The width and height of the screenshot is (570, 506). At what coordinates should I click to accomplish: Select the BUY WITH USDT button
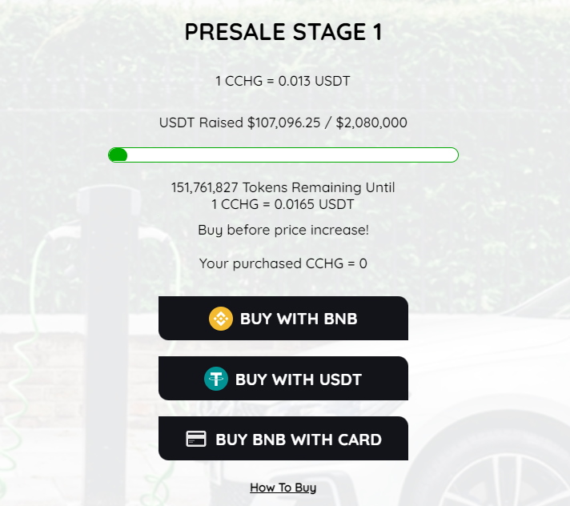point(283,379)
